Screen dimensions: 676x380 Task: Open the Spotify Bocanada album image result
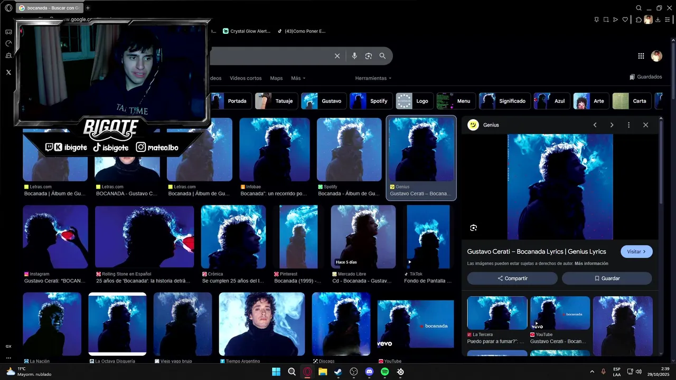click(x=349, y=149)
